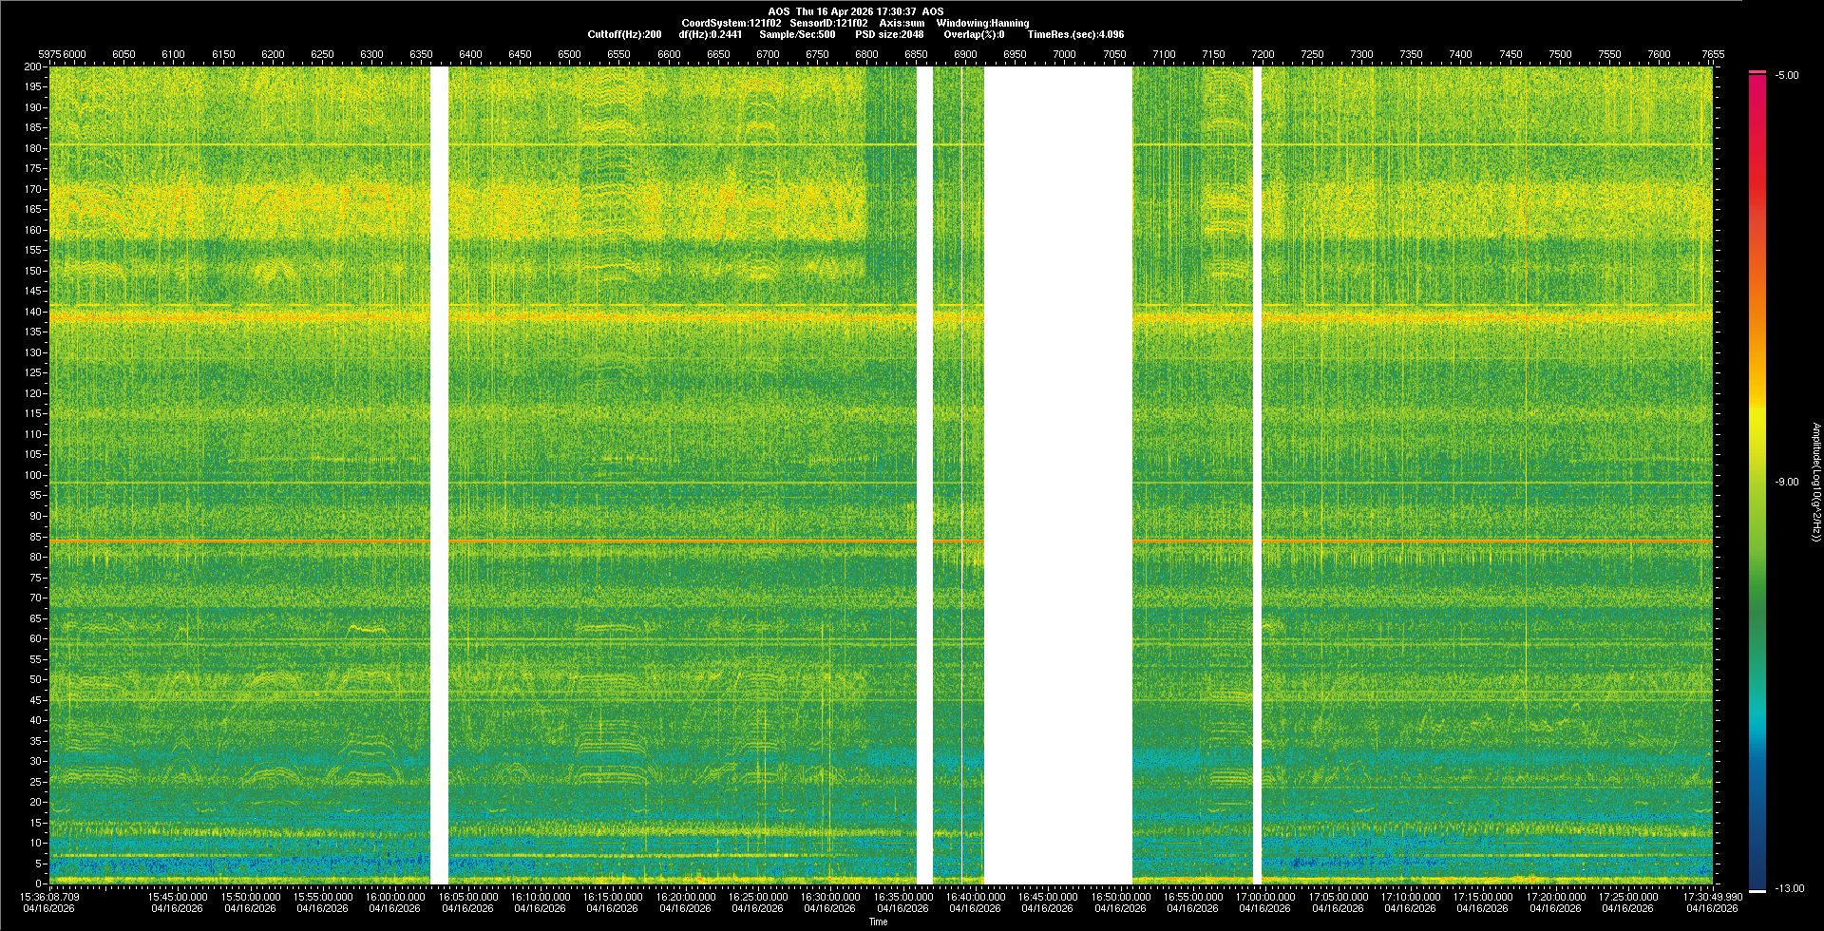Click the Time axis title at the bottom
The height and width of the screenshot is (931, 1824).
tap(878, 921)
